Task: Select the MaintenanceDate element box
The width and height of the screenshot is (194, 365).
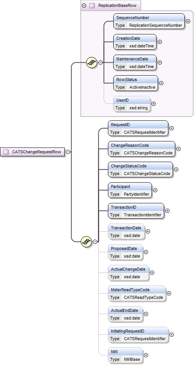Action: (x=135, y=62)
